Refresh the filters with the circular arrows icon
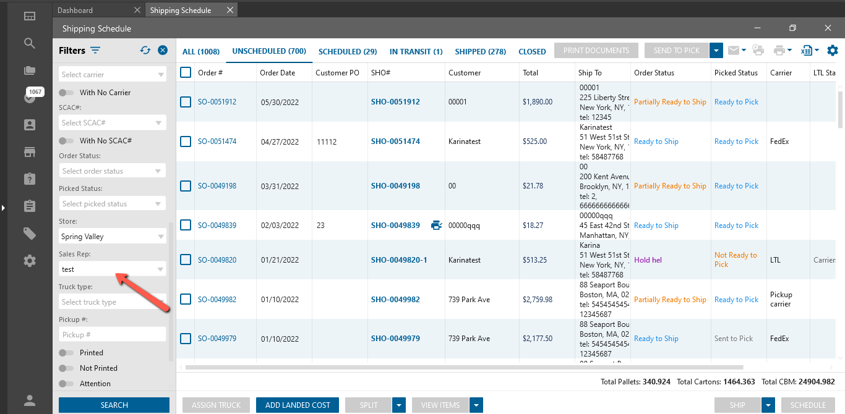The width and height of the screenshot is (845, 414). pyautogui.click(x=145, y=50)
